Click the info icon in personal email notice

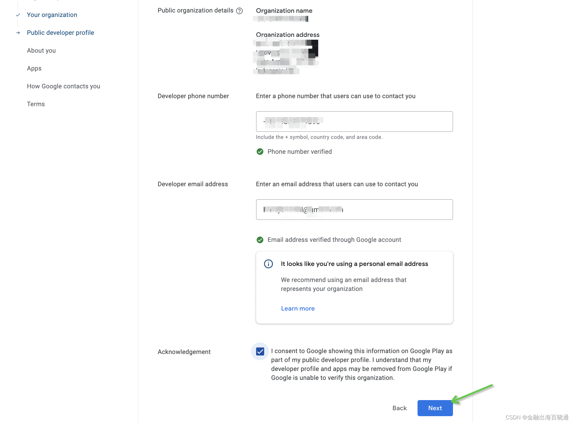coord(268,264)
